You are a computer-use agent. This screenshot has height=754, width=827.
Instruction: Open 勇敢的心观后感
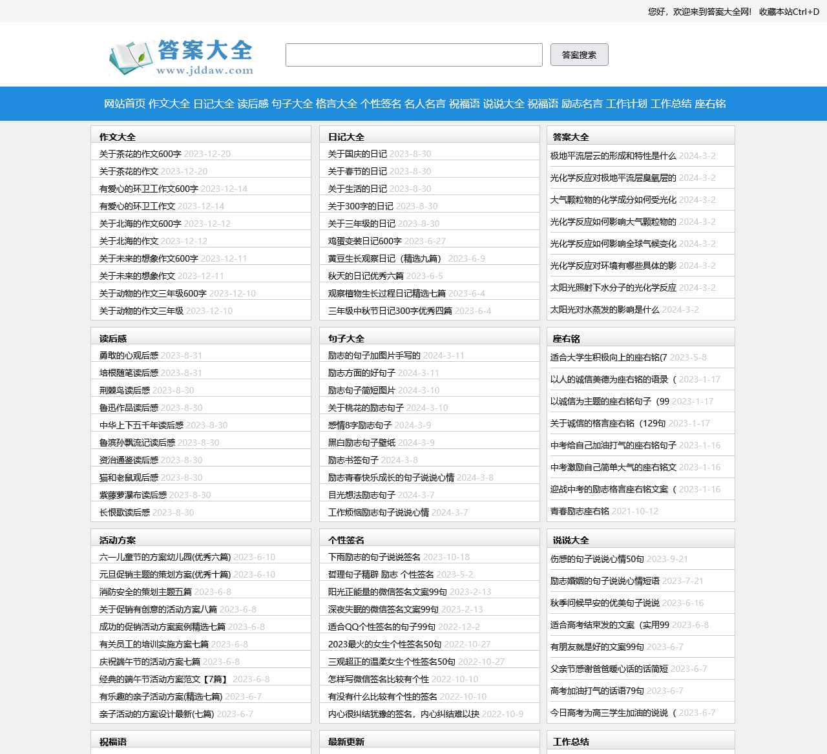point(129,355)
